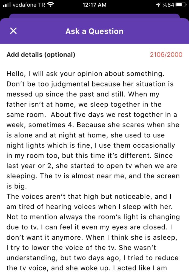The image size is (189, 272).
Task: Tap the Wi-Fi icon in status bar
Action: coord(50,5)
